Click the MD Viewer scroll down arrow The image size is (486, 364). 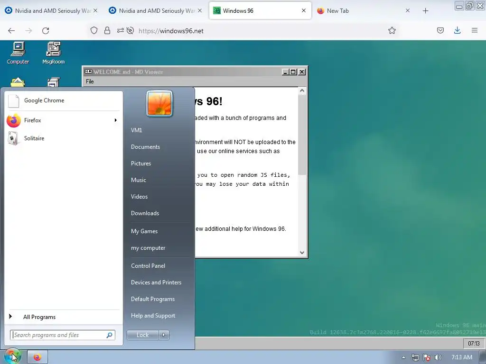302,253
